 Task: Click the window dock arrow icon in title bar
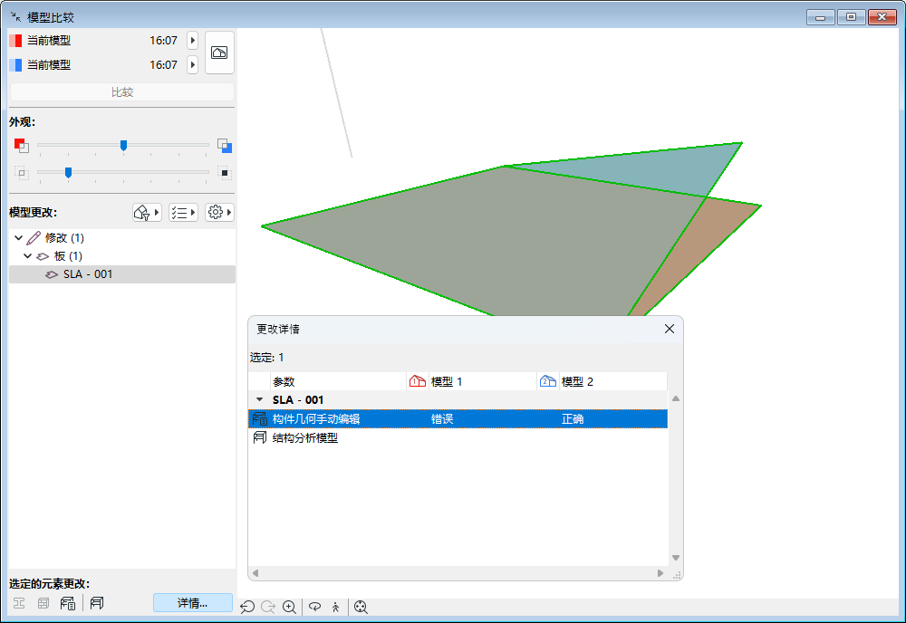pyautogui.click(x=15, y=16)
